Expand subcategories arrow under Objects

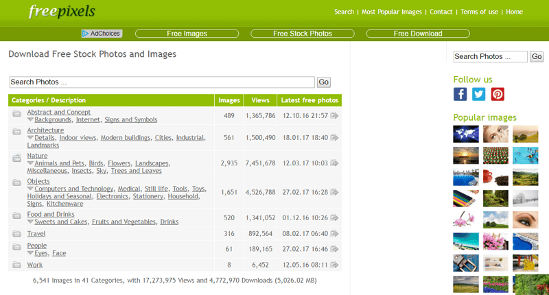click(30, 189)
